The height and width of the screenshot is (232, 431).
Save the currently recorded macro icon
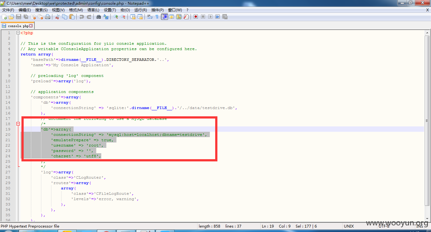pyautogui.click(x=225, y=17)
